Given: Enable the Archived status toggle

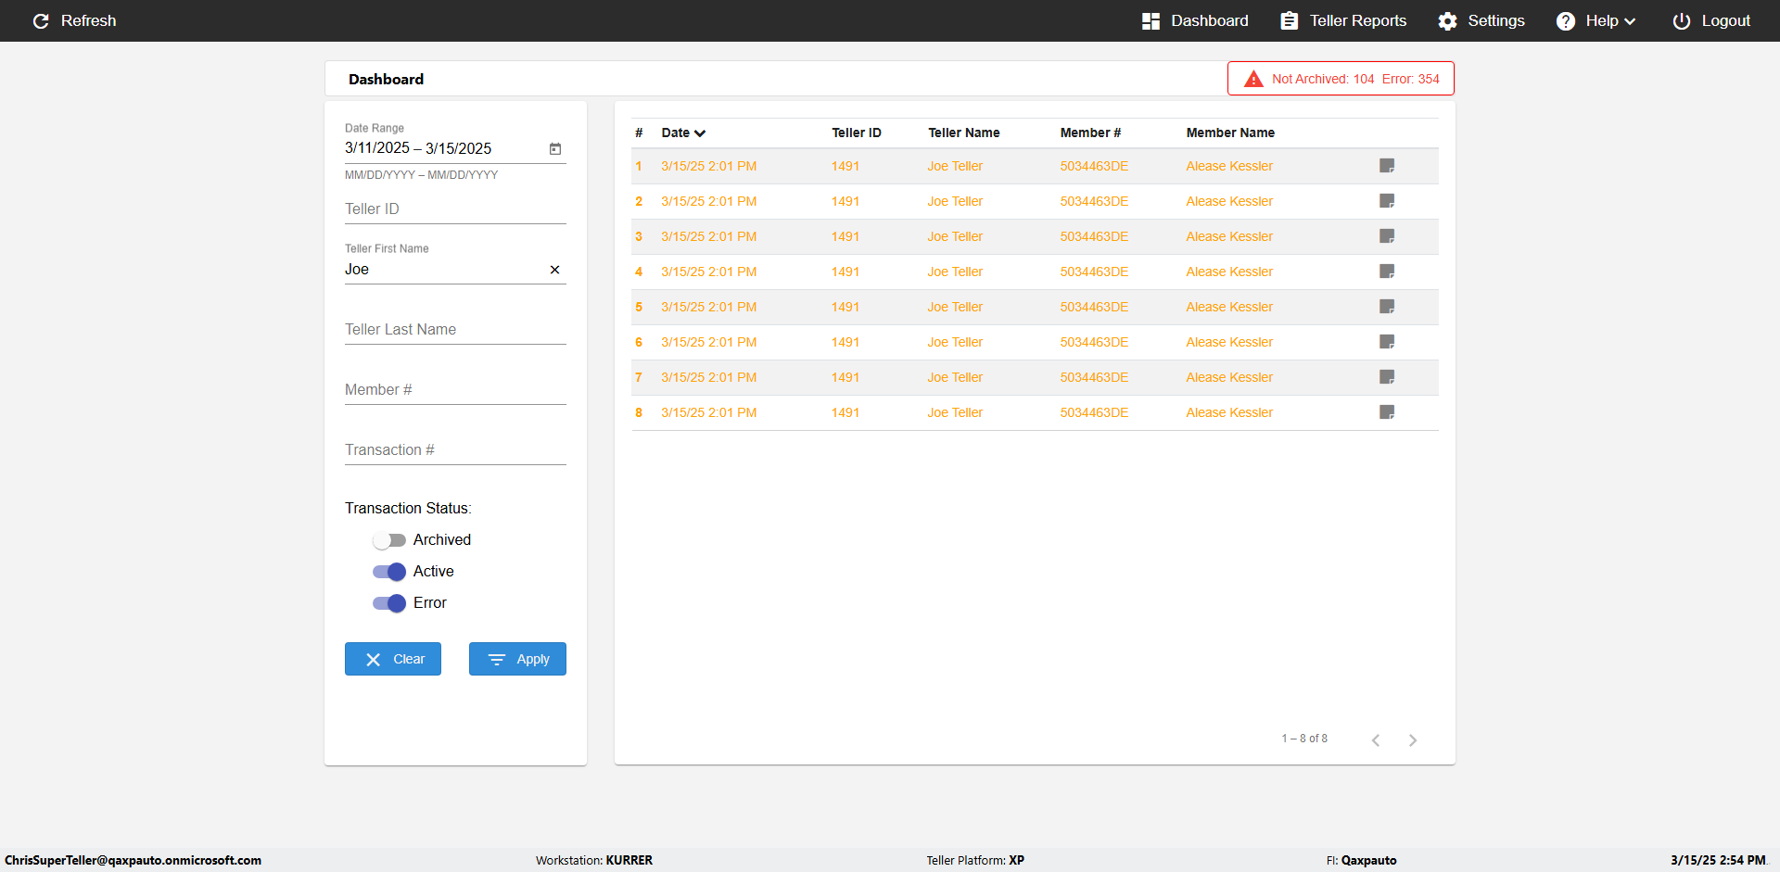Looking at the screenshot, I should pyautogui.click(x=389, y=540).
